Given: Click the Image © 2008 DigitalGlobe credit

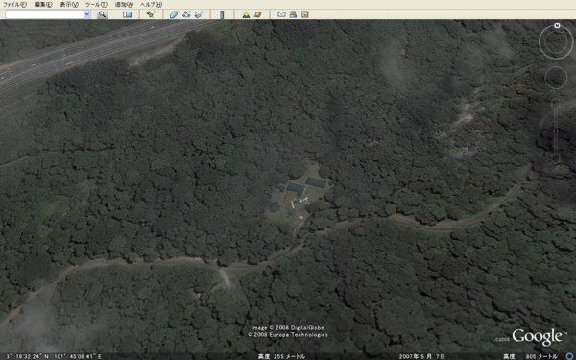Looking at the screenshot, I should point(288,328).
